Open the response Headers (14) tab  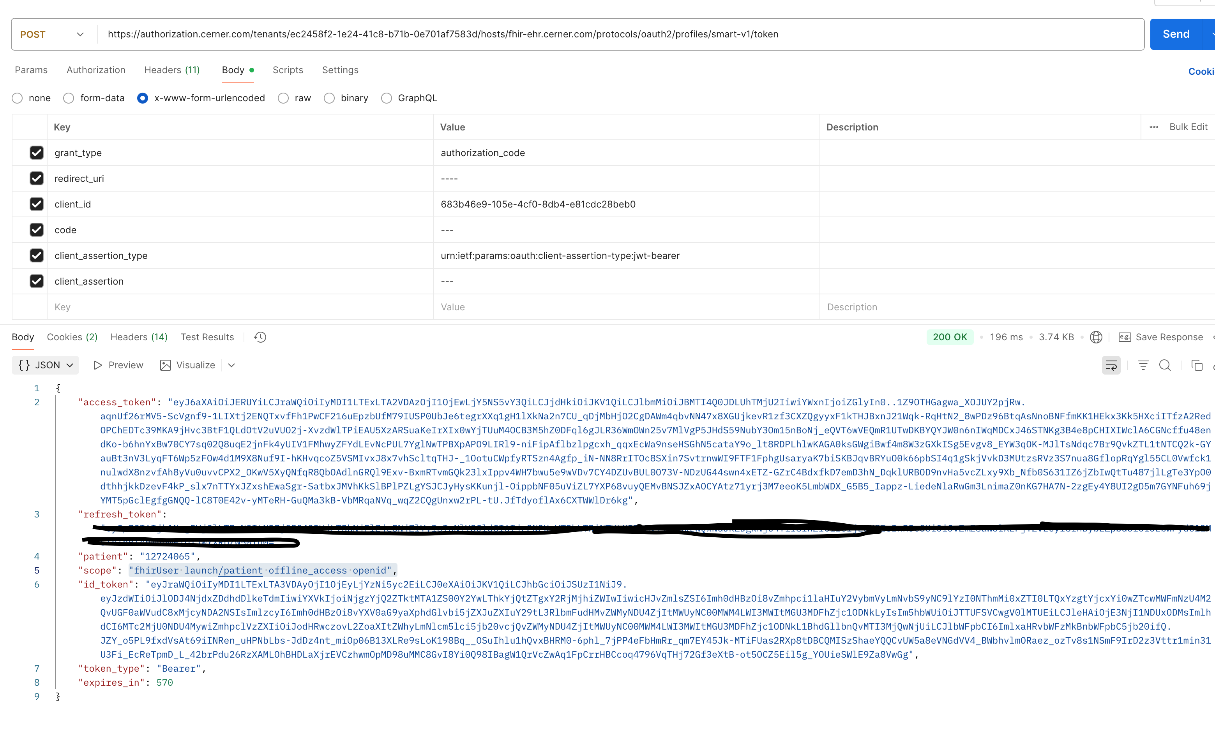[139, 337]
